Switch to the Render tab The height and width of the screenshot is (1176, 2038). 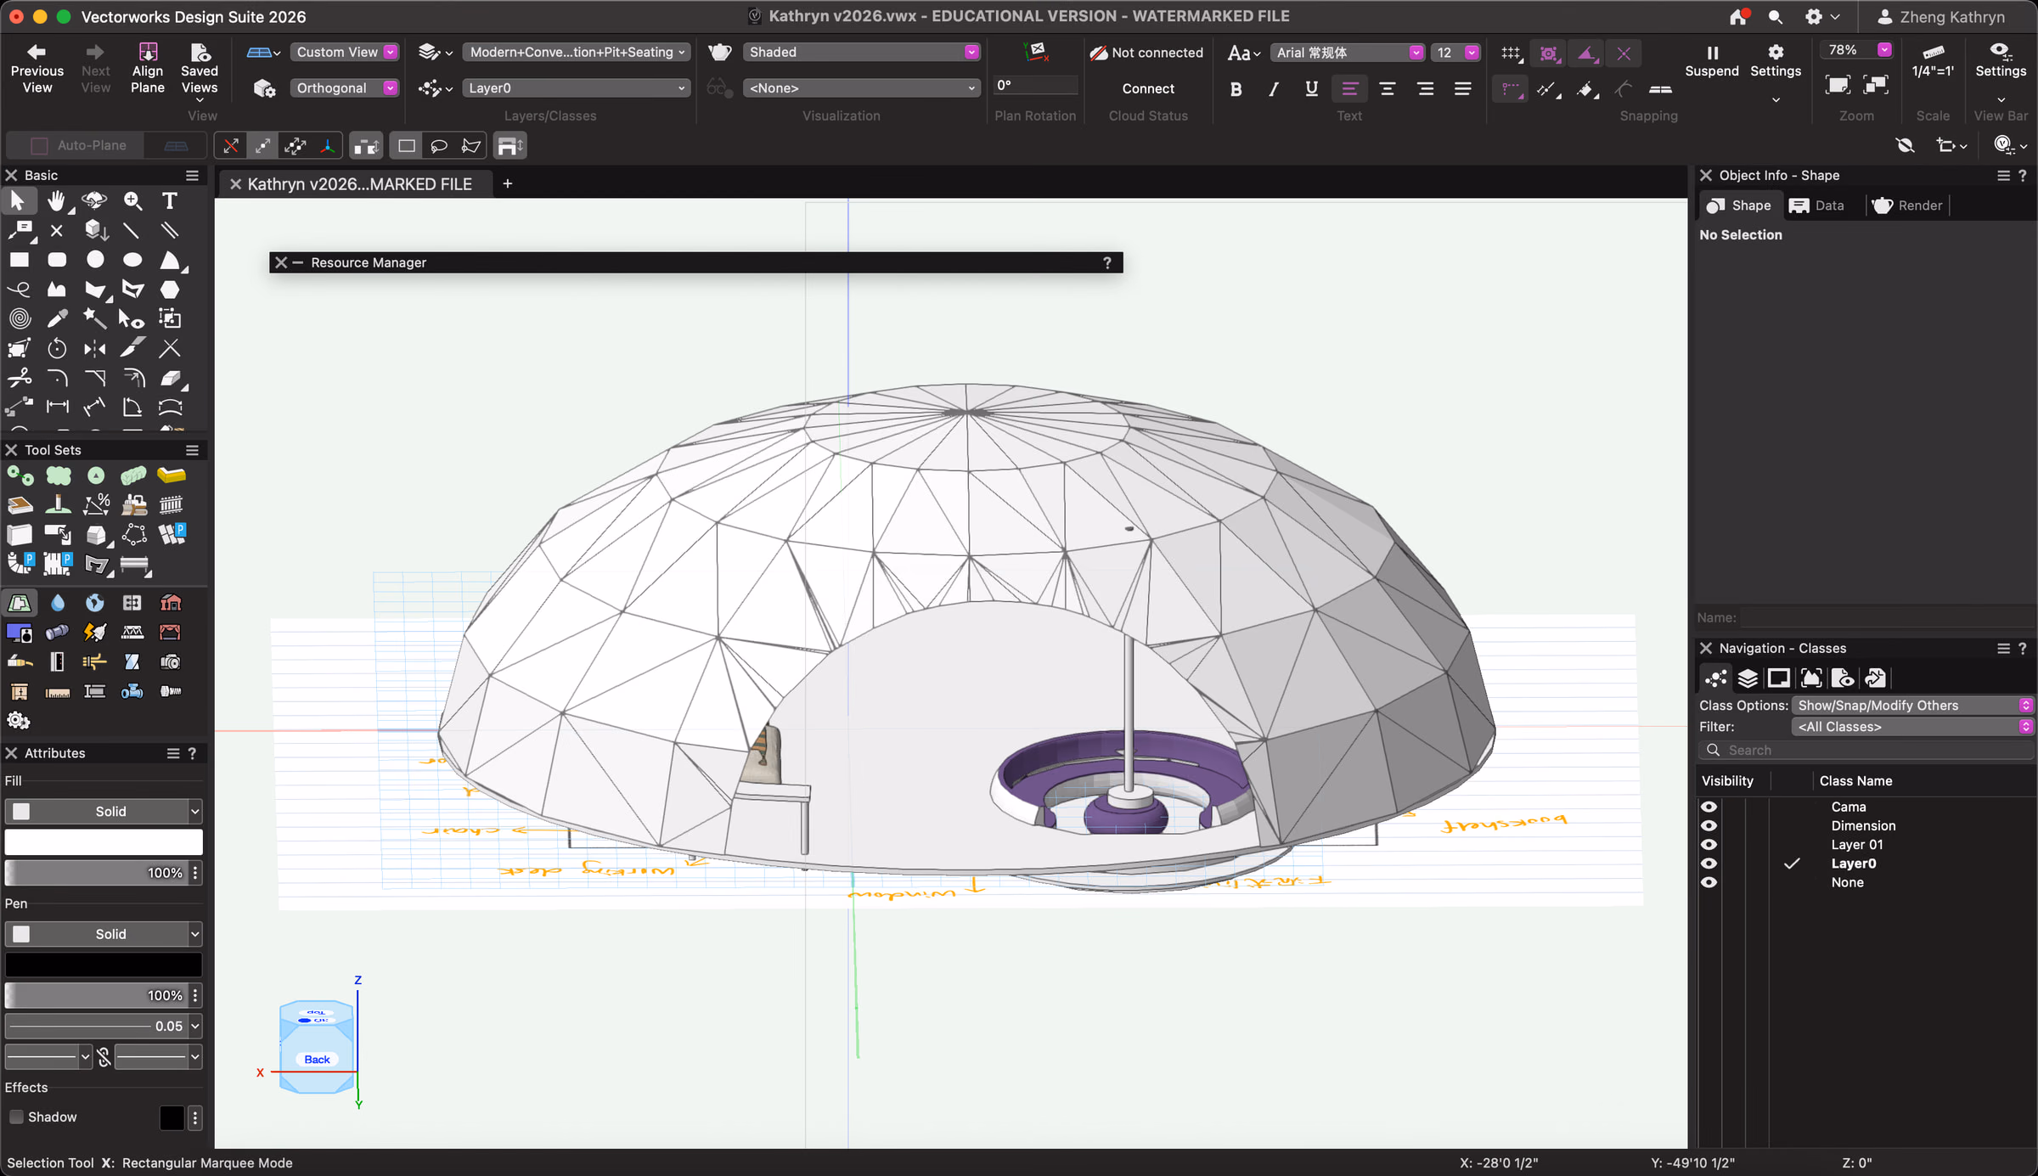pyautogui.click(x=1907, y=205)
